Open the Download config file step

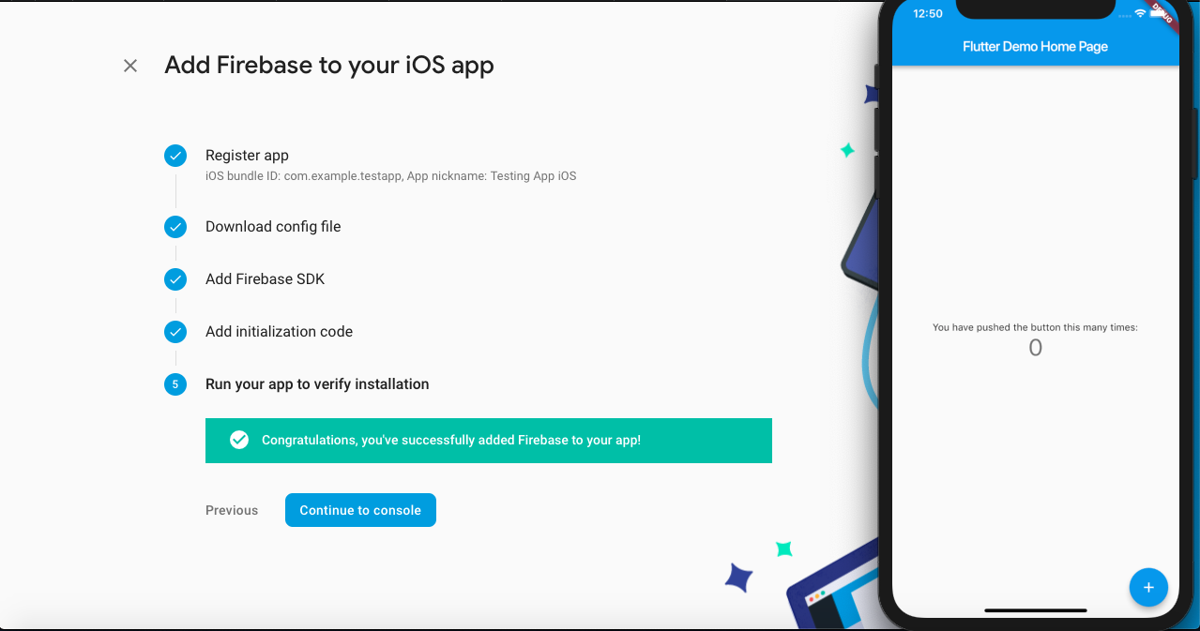pyautogui.click(x=273, y=227)
